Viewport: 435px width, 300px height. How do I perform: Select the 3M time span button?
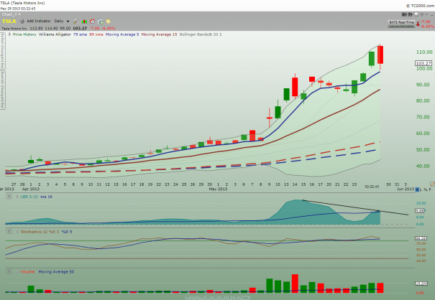click(215, 298)
